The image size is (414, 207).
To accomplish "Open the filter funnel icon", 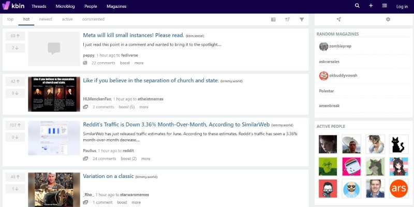I will (302, 19).
